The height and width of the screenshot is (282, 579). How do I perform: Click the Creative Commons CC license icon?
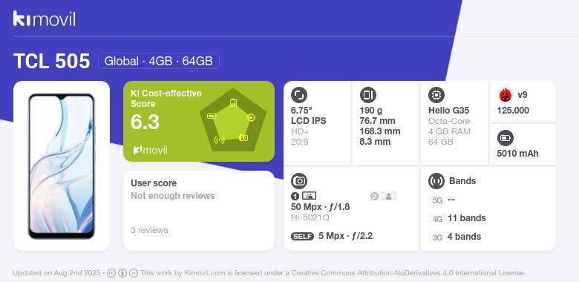[111, 273]
